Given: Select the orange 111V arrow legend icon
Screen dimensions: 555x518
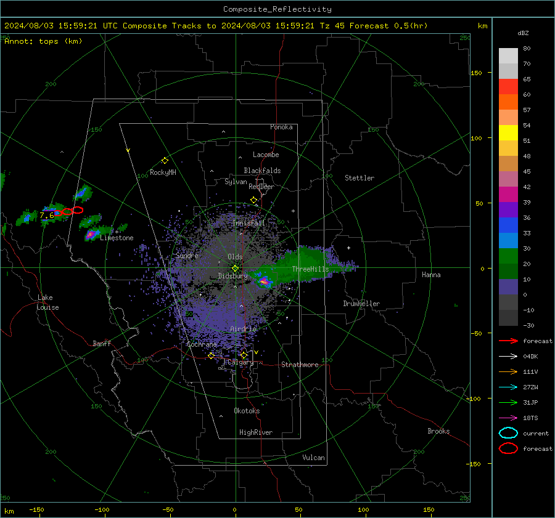Looking at the screenshot, I should 508,371.
